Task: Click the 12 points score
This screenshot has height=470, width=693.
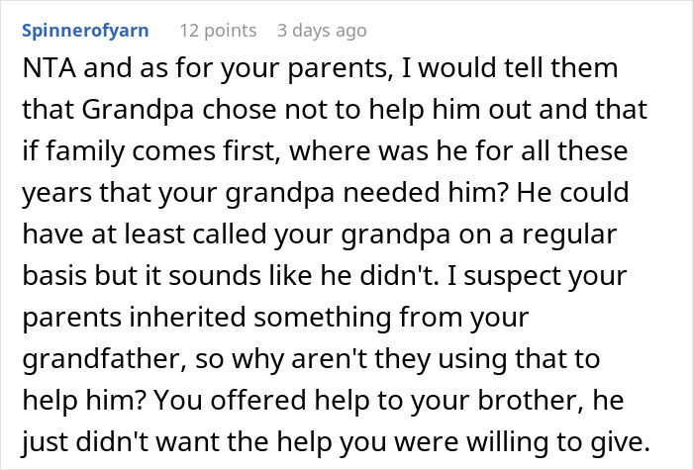Action: (217, 30)
